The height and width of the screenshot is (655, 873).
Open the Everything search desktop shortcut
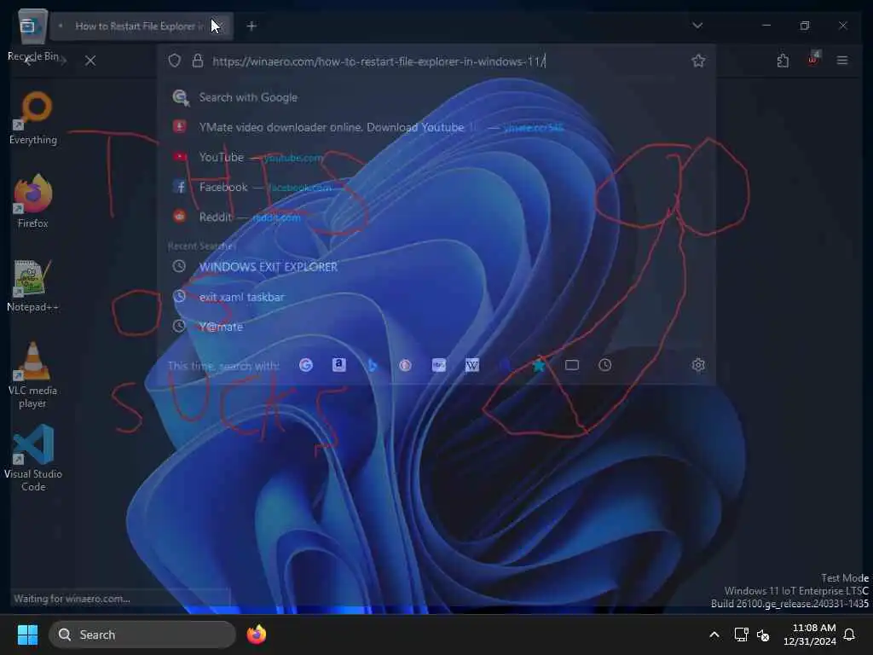pyautogui.click(x=33, y=118)
